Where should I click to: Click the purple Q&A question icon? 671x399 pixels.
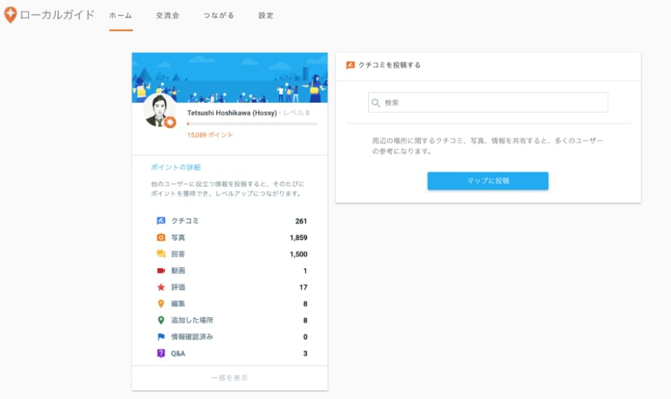pos(161,353)
